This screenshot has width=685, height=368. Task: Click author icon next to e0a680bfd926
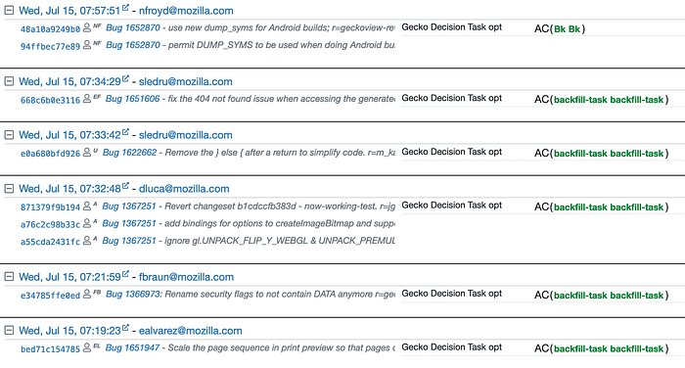[x=87, y=152]
